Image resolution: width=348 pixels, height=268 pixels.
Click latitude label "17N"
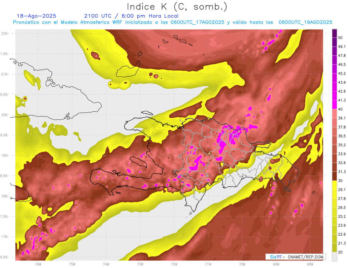point(5,237)
